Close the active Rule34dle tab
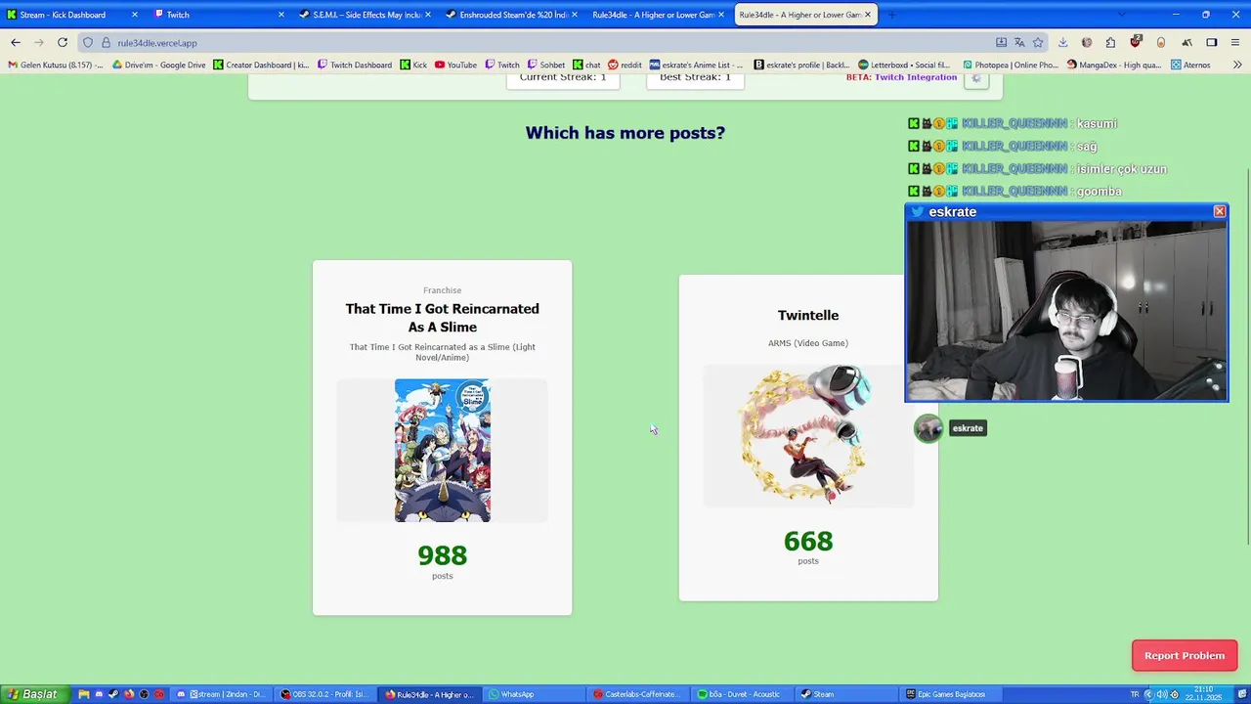The image size is (1251, 704). (868, 15)
